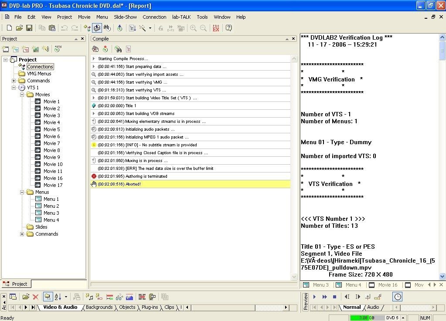The height and width of the screenshot is (321, 446).
Task: Click the magic wand wizard icon
Action: point(142,28)
